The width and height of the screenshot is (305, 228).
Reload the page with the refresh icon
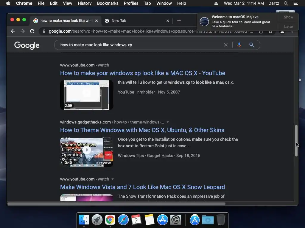point(32,31)
